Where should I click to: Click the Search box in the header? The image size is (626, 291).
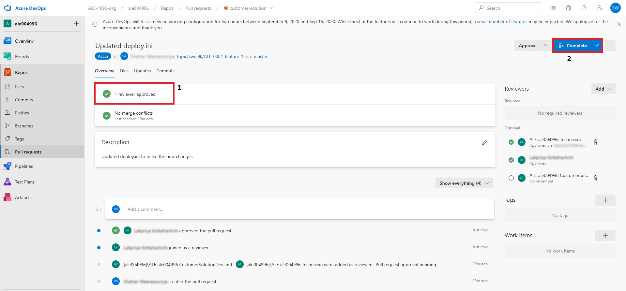tap(508, 8)
